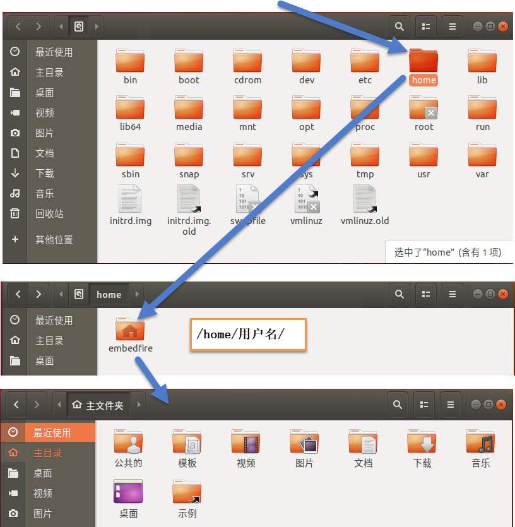This screenshot has height=527, width=515.
Task: Open the 下载 folder in home view
Action: [422, 449]
